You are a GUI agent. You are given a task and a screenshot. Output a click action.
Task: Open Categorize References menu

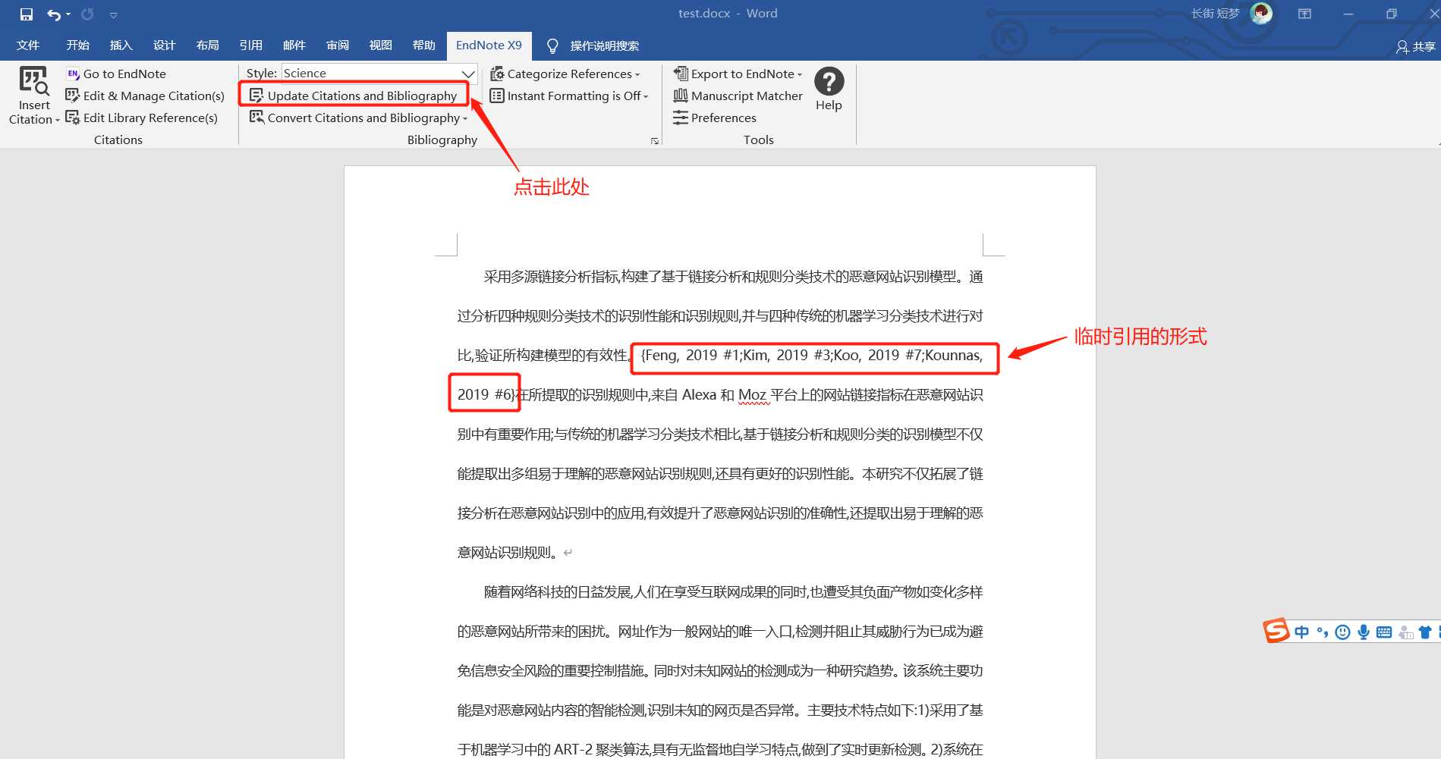point(565,74)
